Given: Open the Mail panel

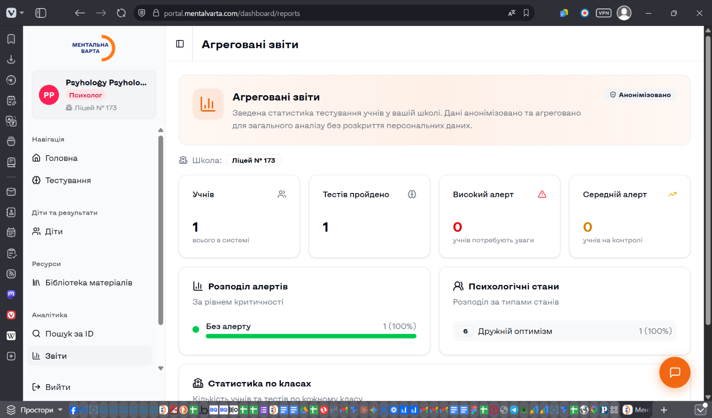Looking at the screenshot, I should click(x=11, y=192).
